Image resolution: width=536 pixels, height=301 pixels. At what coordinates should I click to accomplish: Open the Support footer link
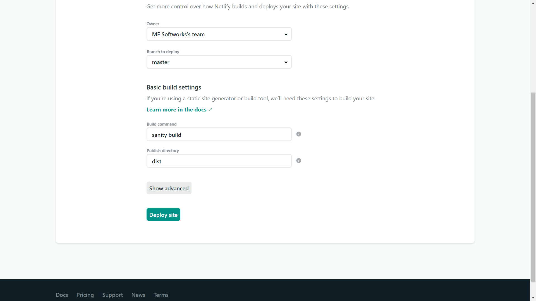click(x=112, y=295)
